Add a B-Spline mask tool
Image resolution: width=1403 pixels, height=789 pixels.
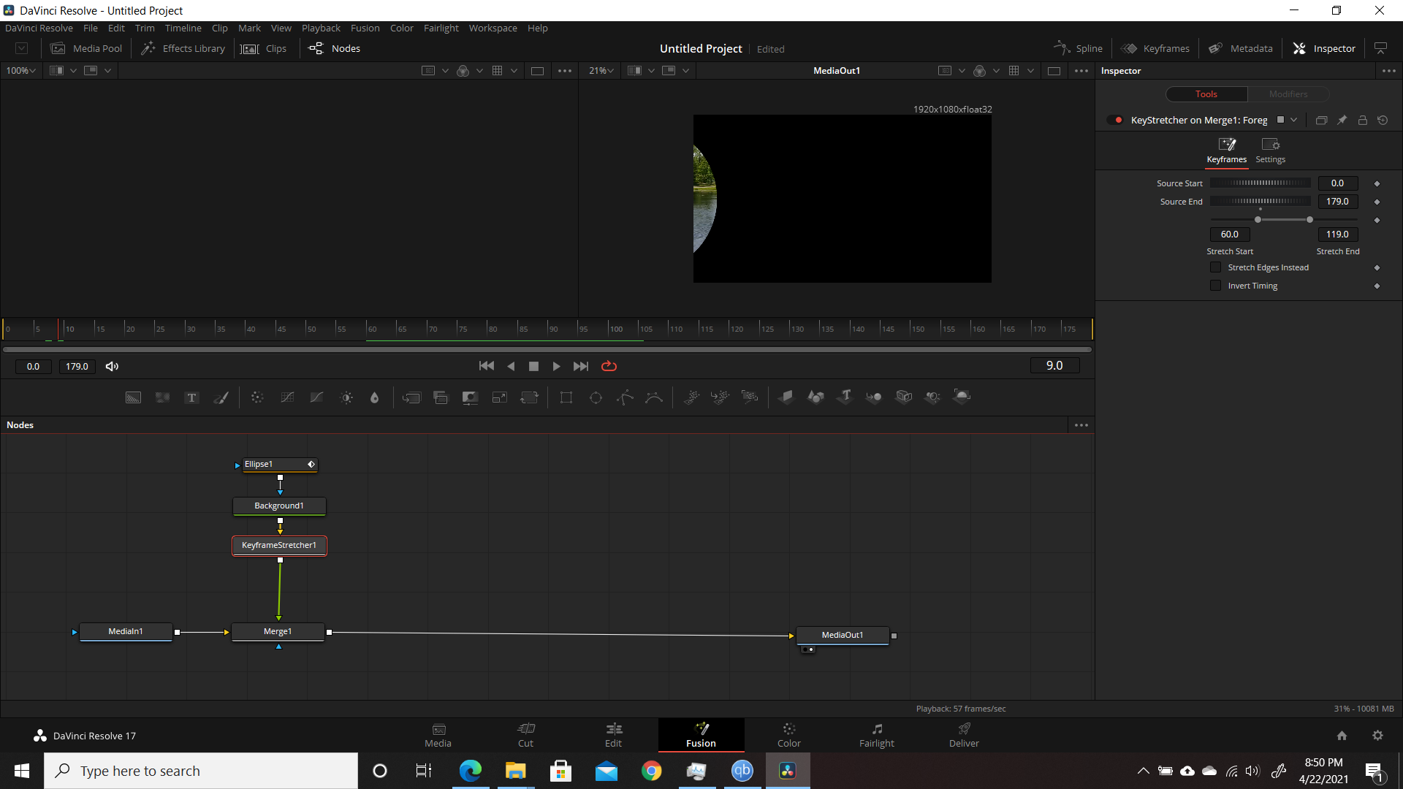pyautogui.click(x=654, y=397)
